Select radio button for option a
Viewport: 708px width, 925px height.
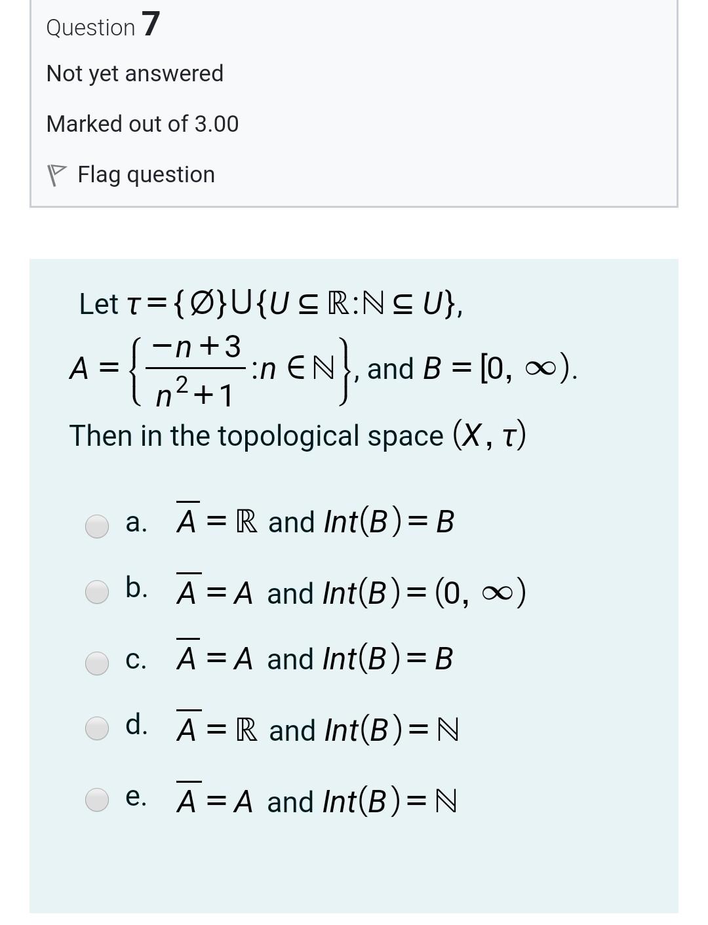click(x=98, y=526)
